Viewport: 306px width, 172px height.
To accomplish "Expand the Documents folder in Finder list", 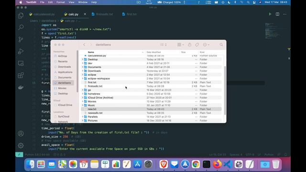I will (x=83, y=67).
